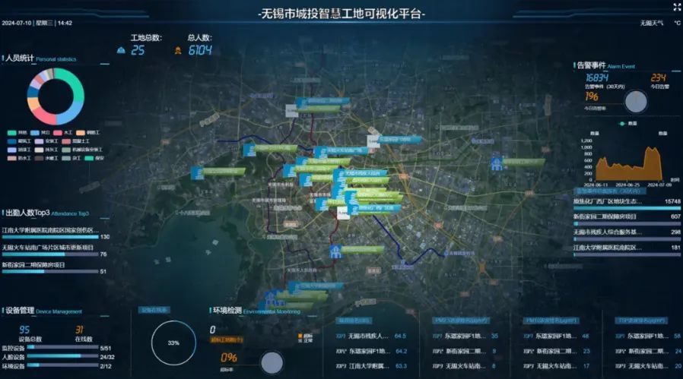Open 江南大学附属医院 alarm row with 181
Image resolution: width=683 pixels, height=379 pixels.
click(x=627, y=250)
